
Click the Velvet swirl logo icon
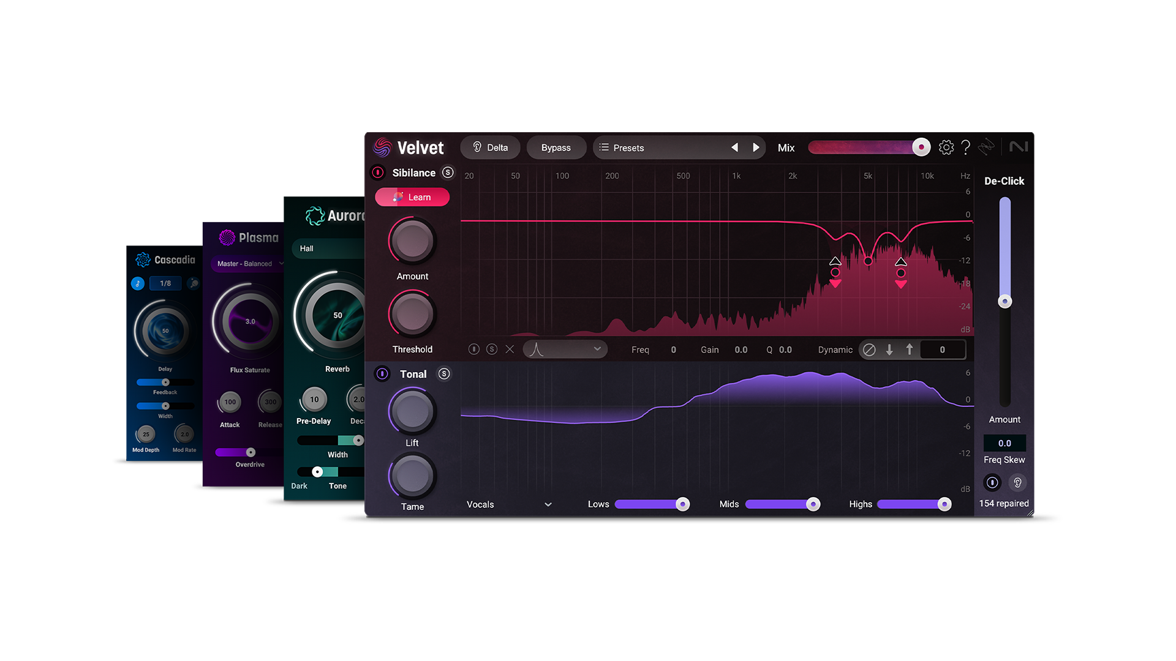(382, 148)
